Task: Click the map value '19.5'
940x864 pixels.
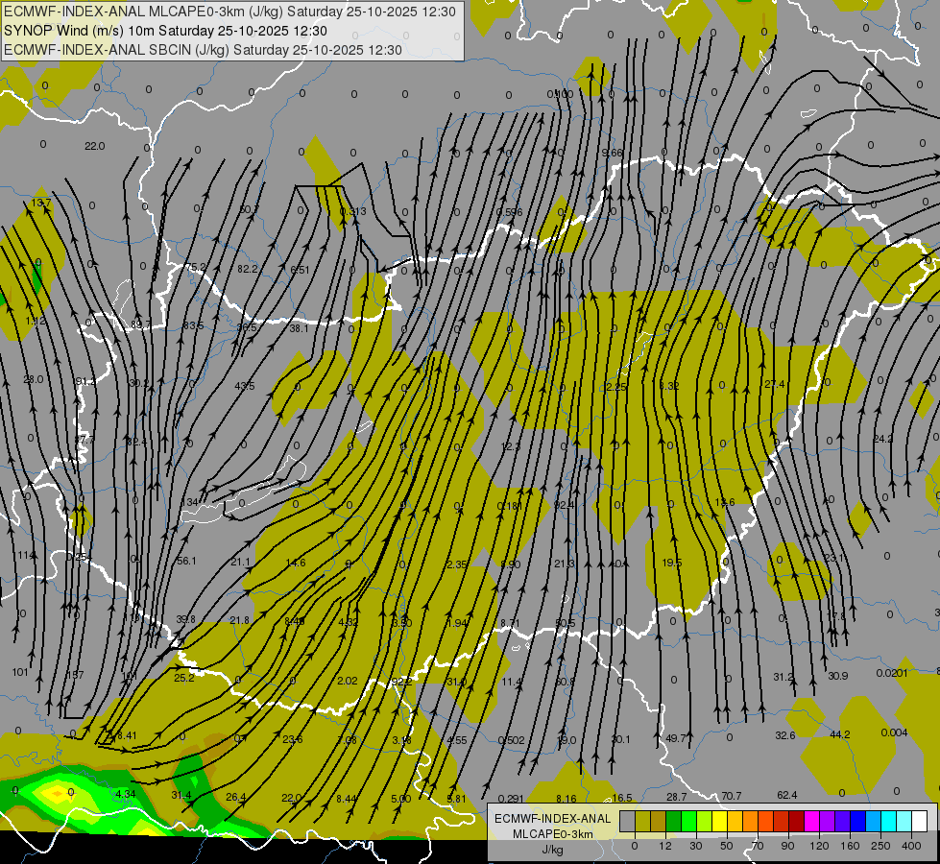Action: pos(672,563)
